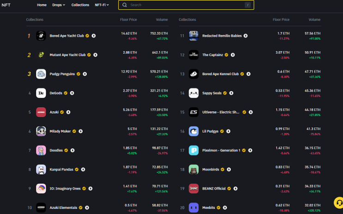Click the ETH chain icon beside Azuki
343x214 pixels.
click(68, 112)
